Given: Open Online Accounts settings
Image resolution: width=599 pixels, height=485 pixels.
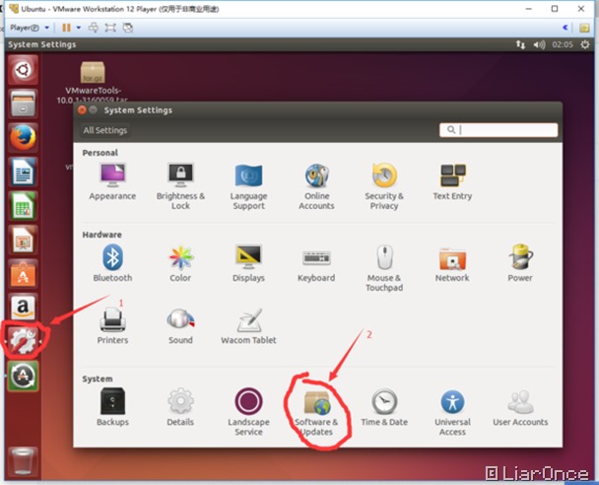Looking at the screenshot, I should click(316, 186).
